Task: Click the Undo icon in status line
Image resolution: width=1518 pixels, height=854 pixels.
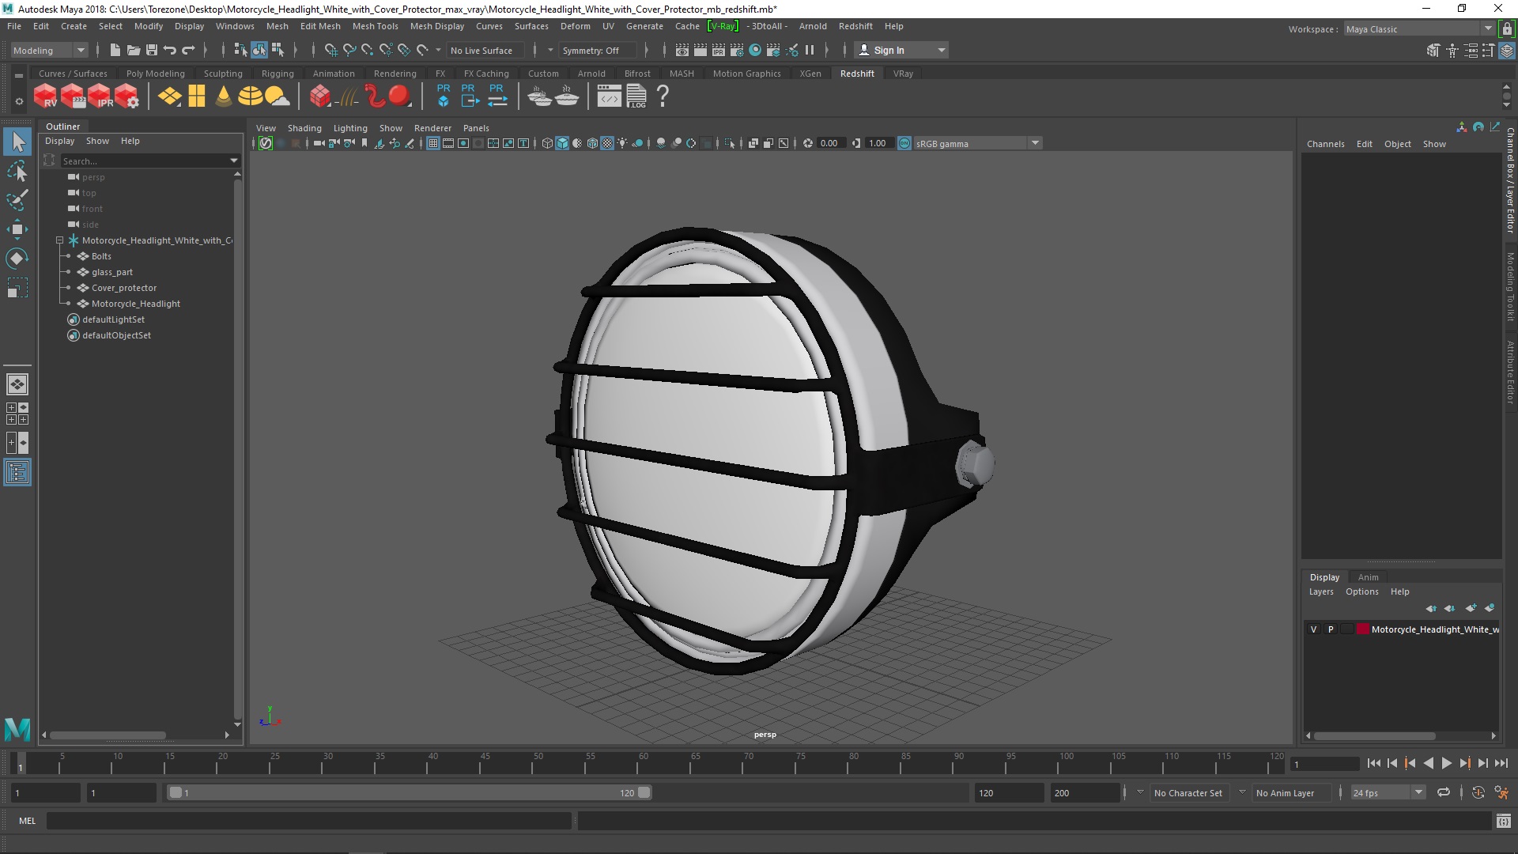Action: 169,50
